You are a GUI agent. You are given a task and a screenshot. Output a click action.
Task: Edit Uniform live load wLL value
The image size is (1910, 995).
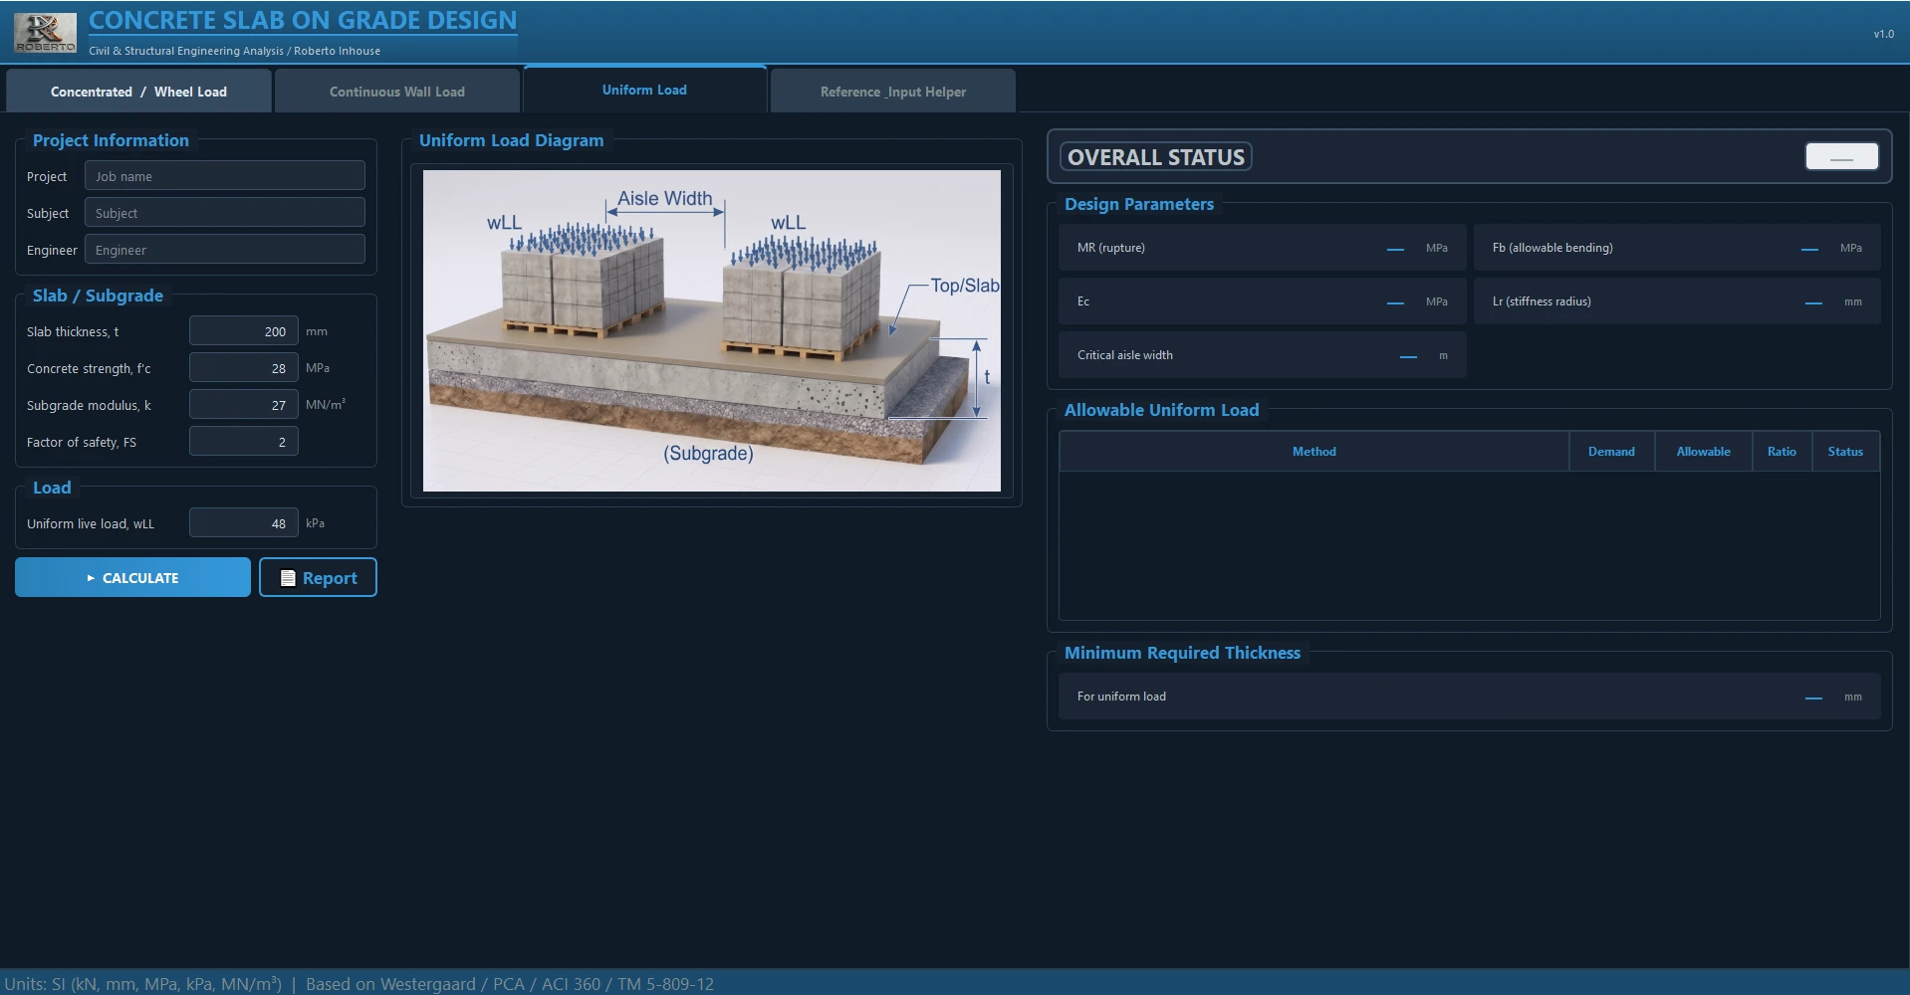244,523
